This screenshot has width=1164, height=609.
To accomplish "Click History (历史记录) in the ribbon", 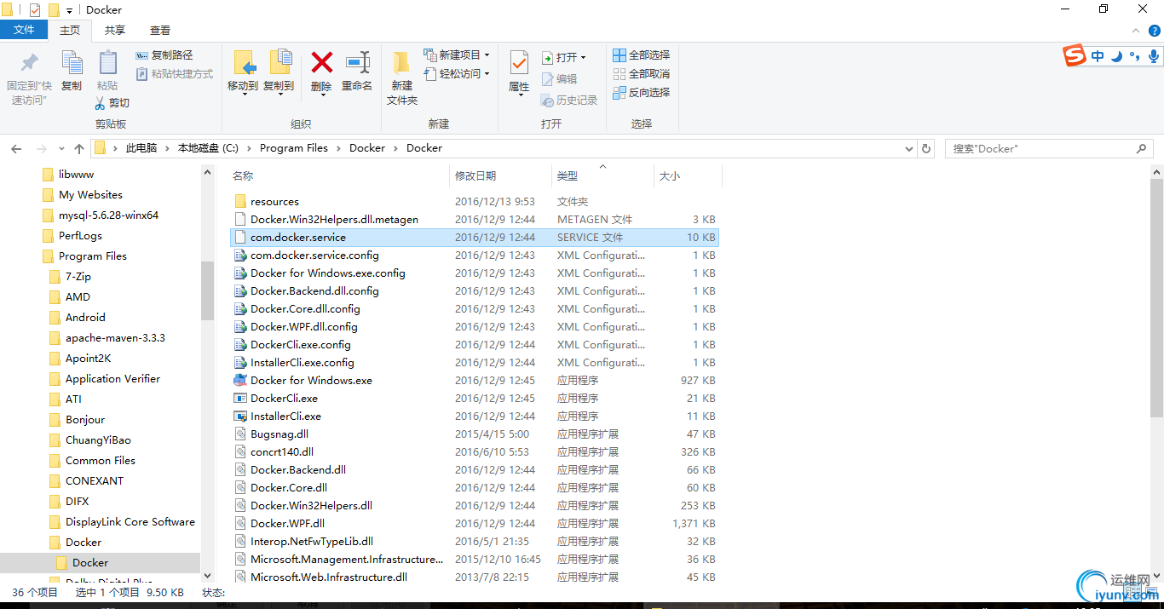I will tap(569, 101).
